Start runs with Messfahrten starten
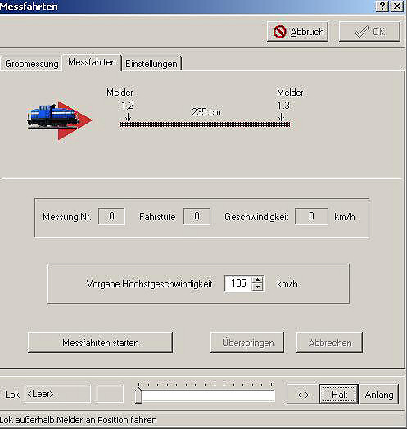This screenshot has height=429, width=407. 100,342
